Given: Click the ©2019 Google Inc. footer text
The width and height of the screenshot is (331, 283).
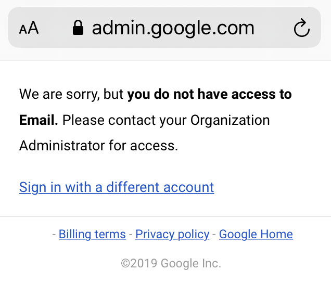Looking at the screenshot, I should tap(171, 263).
